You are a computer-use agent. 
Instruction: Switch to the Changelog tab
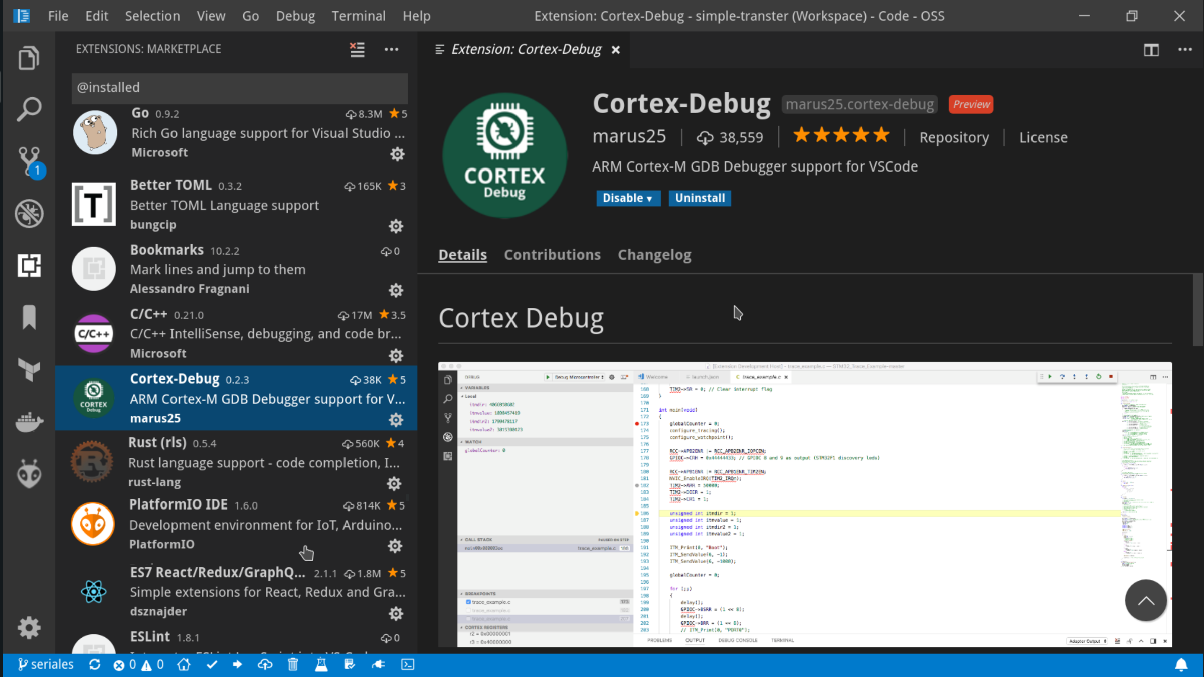pos(654,255)
